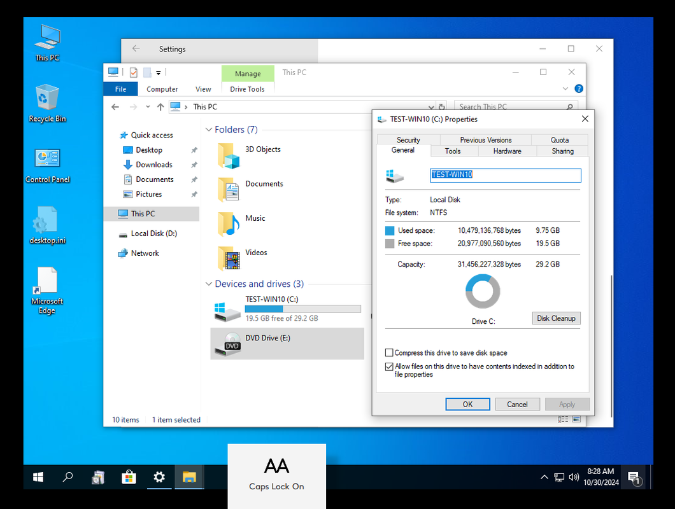Expand the ribbon with the chevron
Screen dimensions: 675x509
click(565, 88)
